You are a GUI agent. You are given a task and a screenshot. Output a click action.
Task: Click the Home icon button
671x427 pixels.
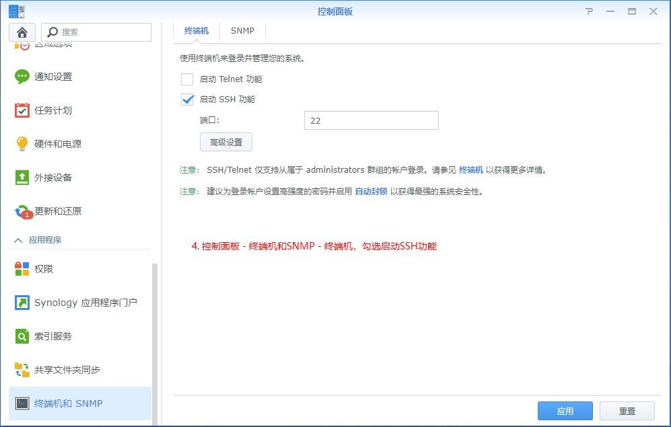pyautogui.click(x=22, y=32)
